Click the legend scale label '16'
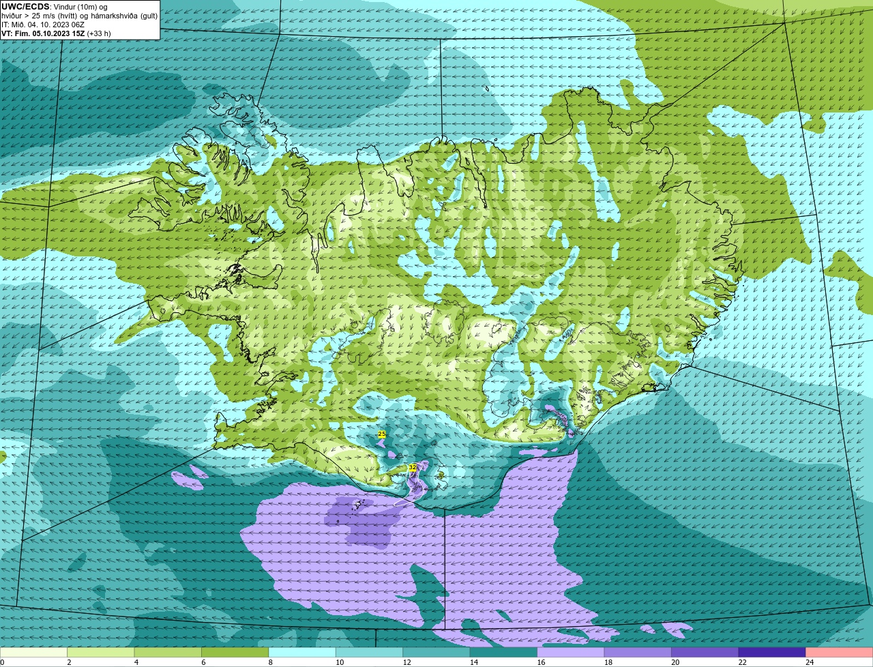 [541, 662]
